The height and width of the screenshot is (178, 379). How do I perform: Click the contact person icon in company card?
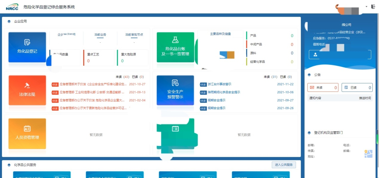315,54
